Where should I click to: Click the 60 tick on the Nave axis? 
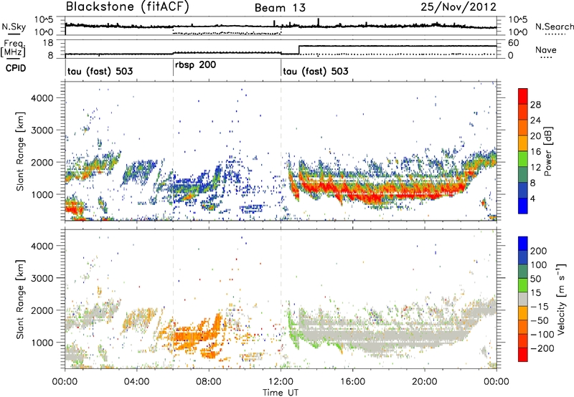point(514,43)
